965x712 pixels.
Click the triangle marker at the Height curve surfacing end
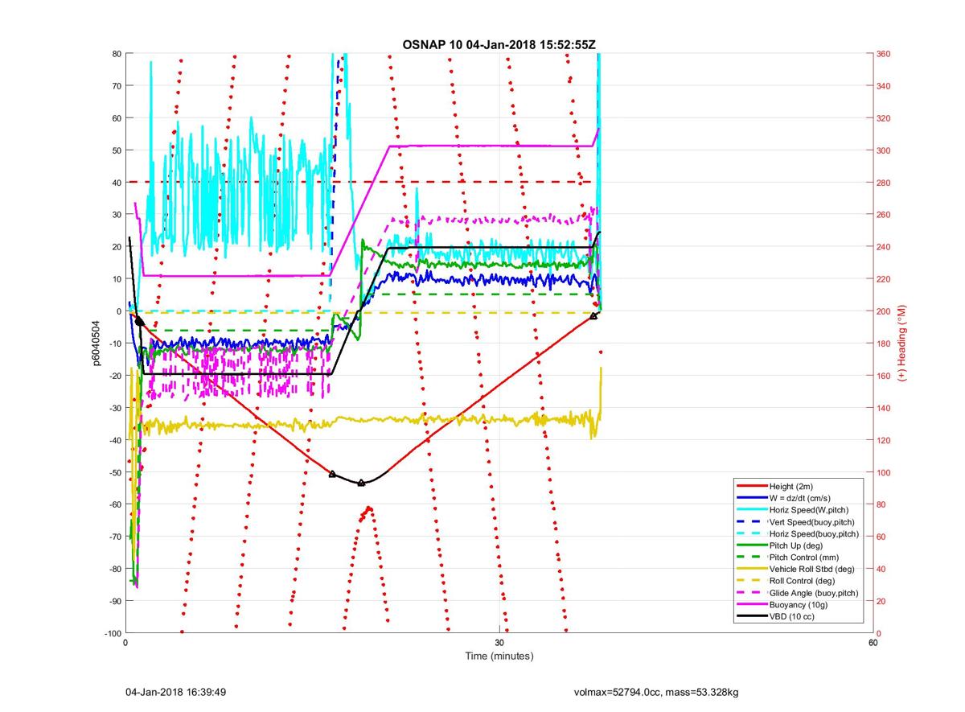(593, 316)
